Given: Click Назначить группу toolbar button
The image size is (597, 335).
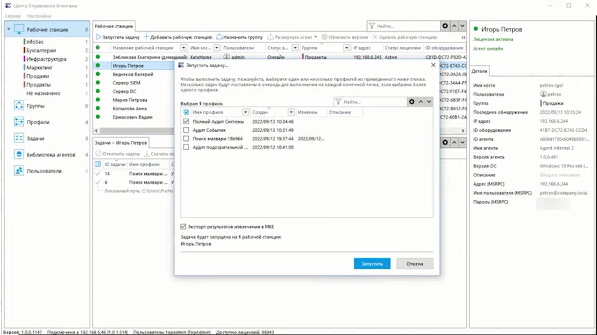Looking at the screenshot, I should pos(239,37).
